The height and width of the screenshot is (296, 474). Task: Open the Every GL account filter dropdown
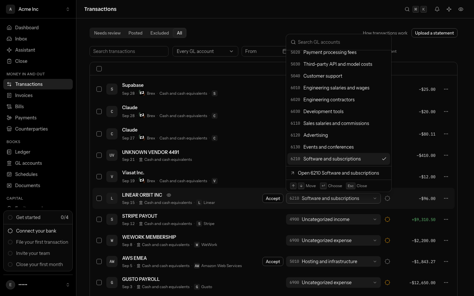pyautogui.click(x=205, y=51)
